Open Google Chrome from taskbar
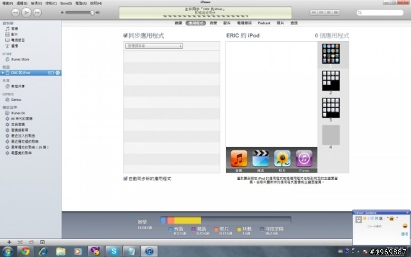This screenshot has height=257, width=411. tap(26, 251)
